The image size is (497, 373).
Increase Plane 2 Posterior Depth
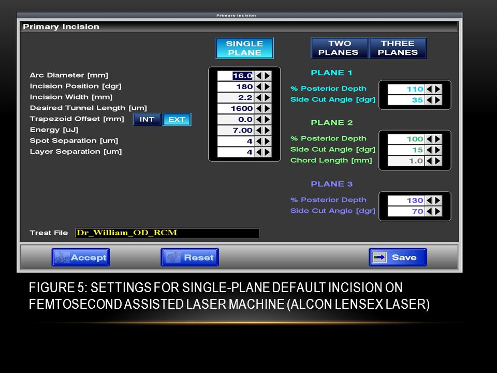point(438,139)
